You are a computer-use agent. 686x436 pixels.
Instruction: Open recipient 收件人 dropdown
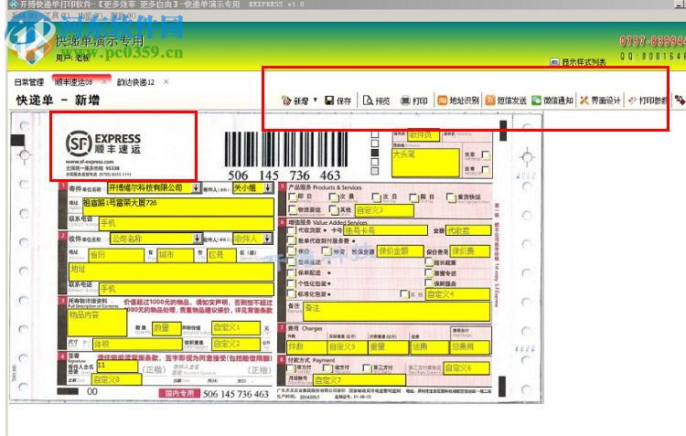[x=267, y=239]
